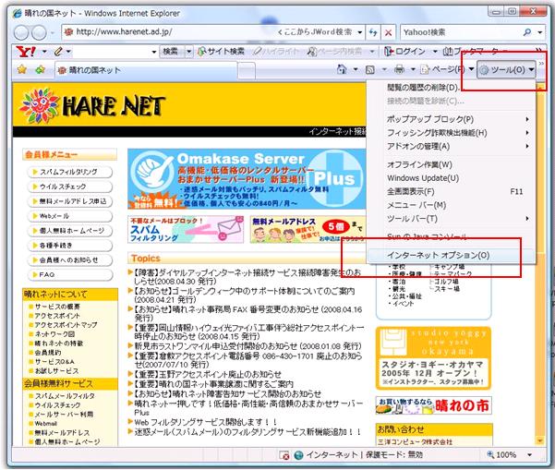The width and height of the screenshot is (555, 470).
Task: Open ネットワーク図 link
Action: tap(54, 333)
